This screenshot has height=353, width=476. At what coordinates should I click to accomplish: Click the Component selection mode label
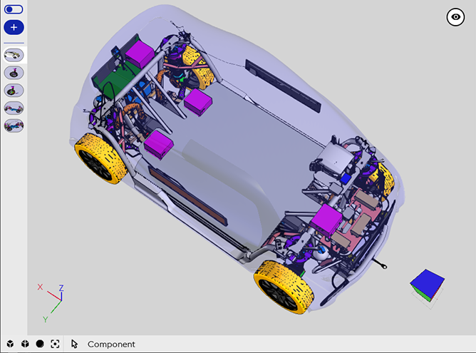pyautogui.click(x=111, y=344)
